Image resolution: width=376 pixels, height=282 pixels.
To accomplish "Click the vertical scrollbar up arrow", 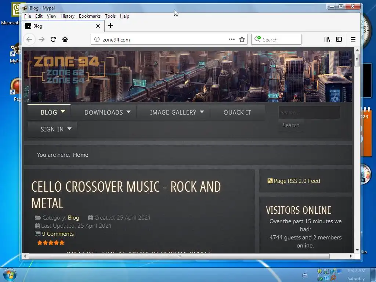I will tap(357, 50).
